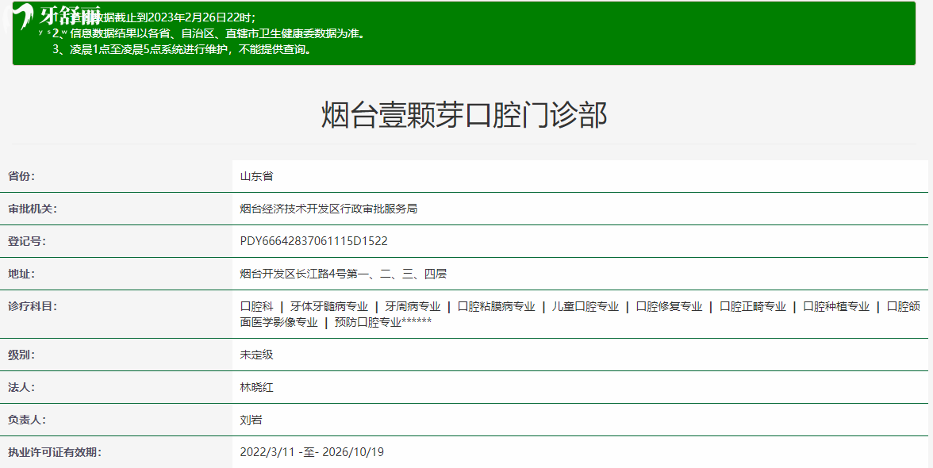Screen dimensions: 933x468
Task: Click the 未定级 level value
Action: click(256, 355)
